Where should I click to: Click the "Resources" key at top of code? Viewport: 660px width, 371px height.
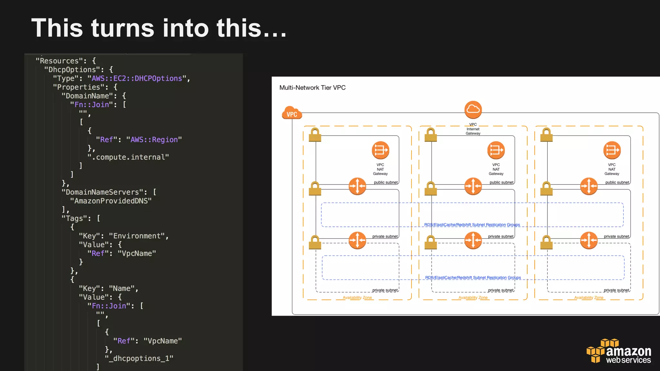[59, 61]
